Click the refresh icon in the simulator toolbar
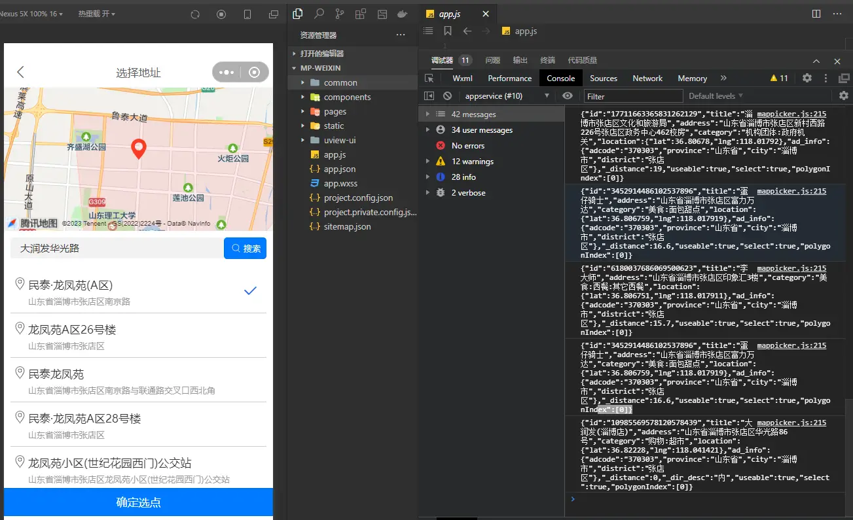This screenshot has width=853, height=520. pyautogui.click(x=195, y=14)
